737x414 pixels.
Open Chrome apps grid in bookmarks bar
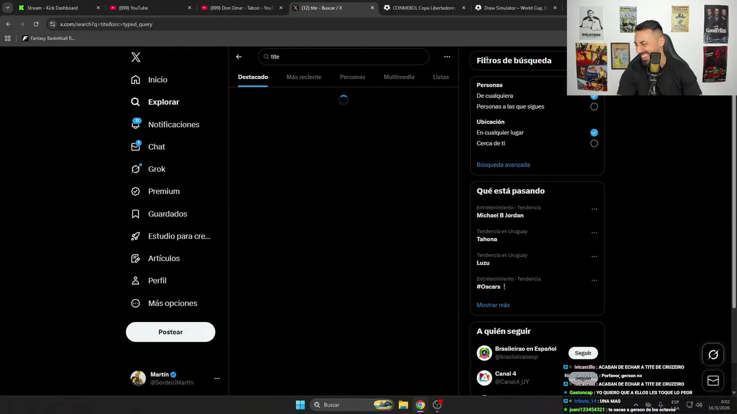point(7,38)
